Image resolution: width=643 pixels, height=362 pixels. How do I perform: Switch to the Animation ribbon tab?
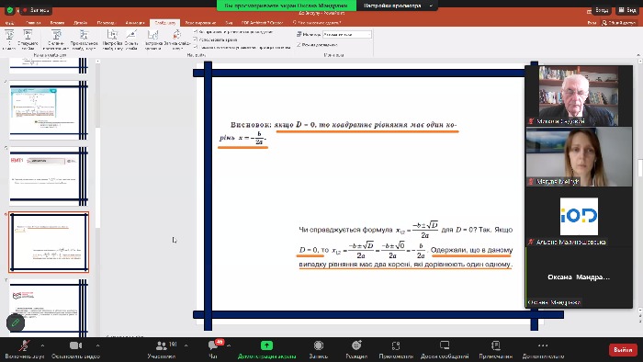pyautogui.click(x=135, y=23)
